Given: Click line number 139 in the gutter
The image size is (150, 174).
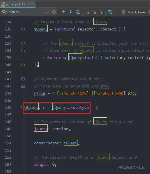Looking at the screenshot, I should 8,58.
